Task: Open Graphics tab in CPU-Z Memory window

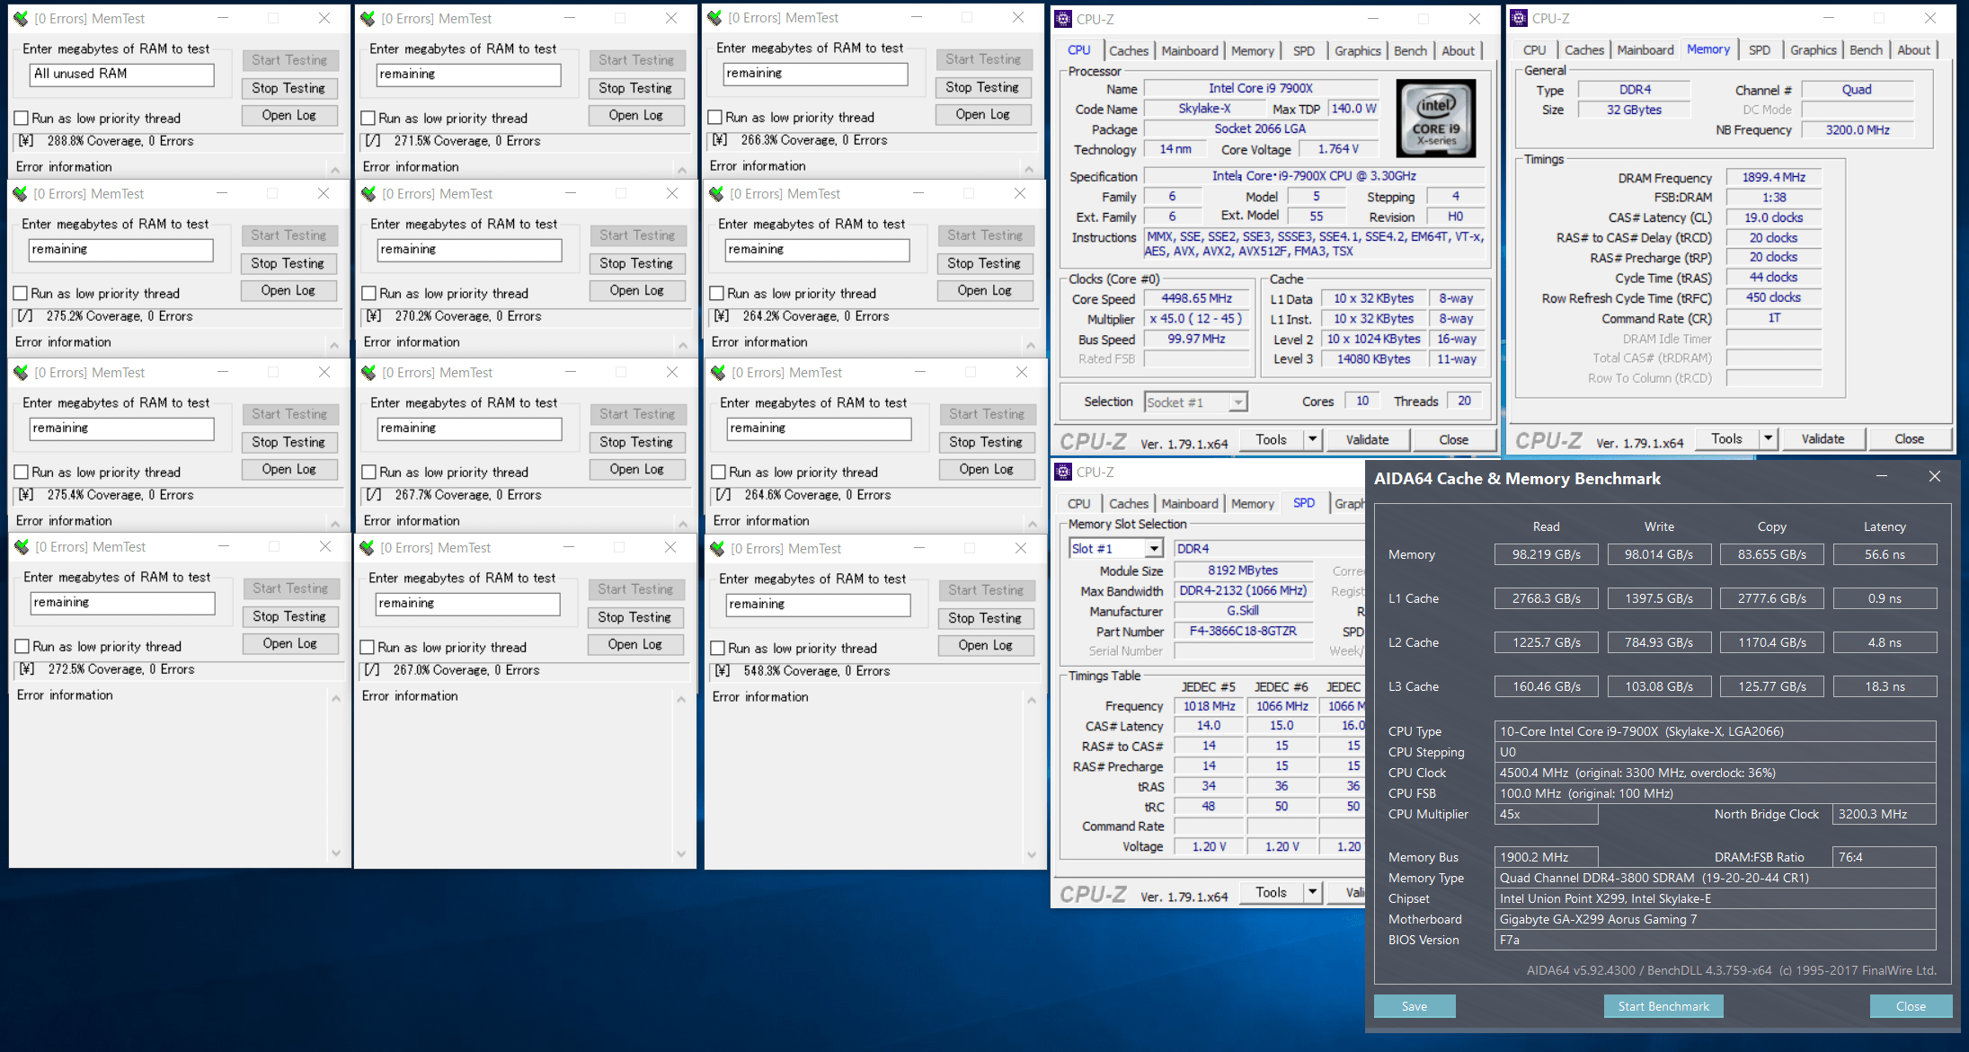Action: tap(1813, 50)
